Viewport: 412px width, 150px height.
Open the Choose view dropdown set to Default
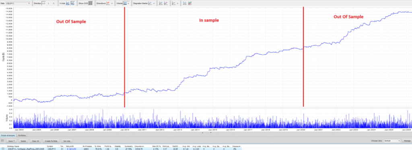tap(392, 141)
